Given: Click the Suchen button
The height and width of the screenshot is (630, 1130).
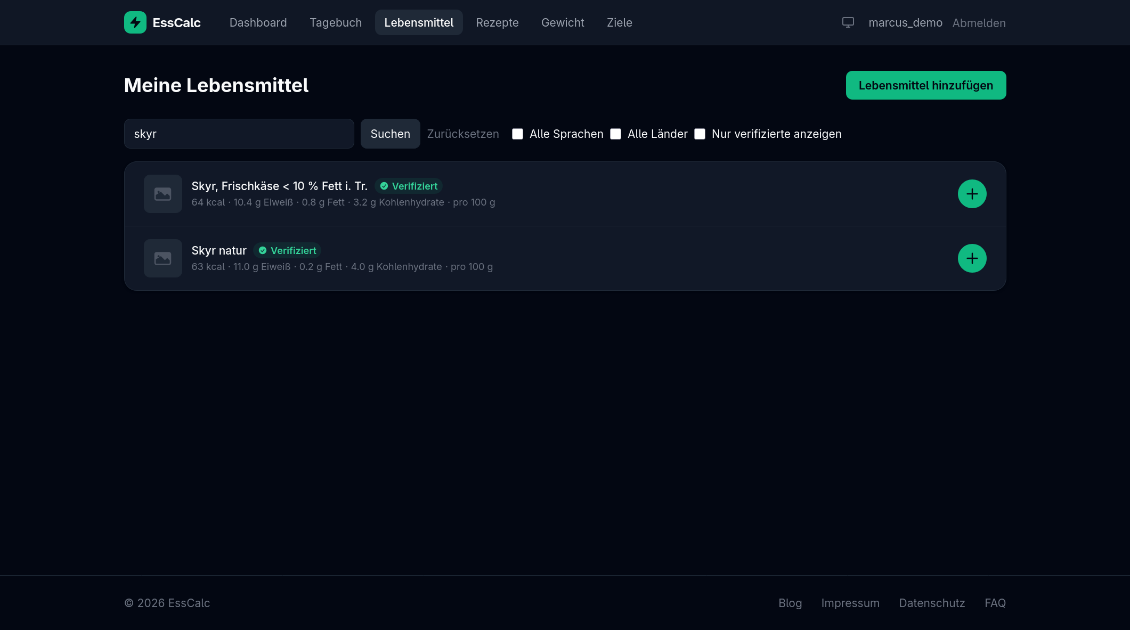Looking at the screenshot, I should click(x=391, y=134).
